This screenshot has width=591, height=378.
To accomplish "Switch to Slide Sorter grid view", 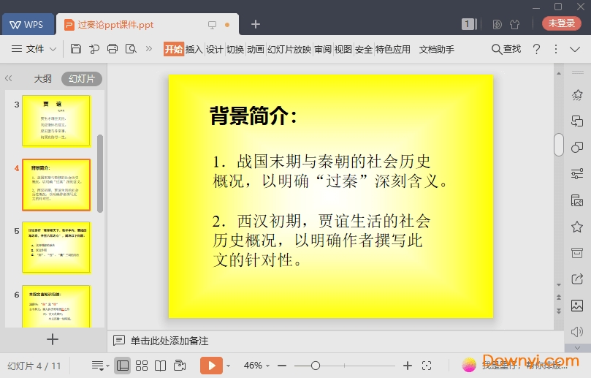I will coord(142,365).
